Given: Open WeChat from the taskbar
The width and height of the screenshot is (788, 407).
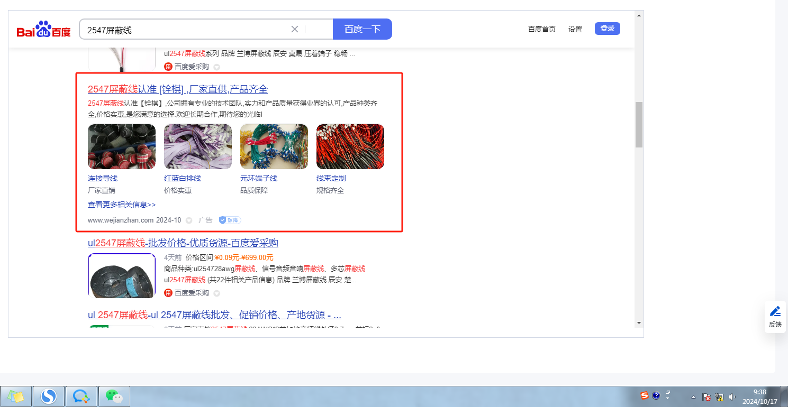Looking at the screenshot, I should pos(114,396).
